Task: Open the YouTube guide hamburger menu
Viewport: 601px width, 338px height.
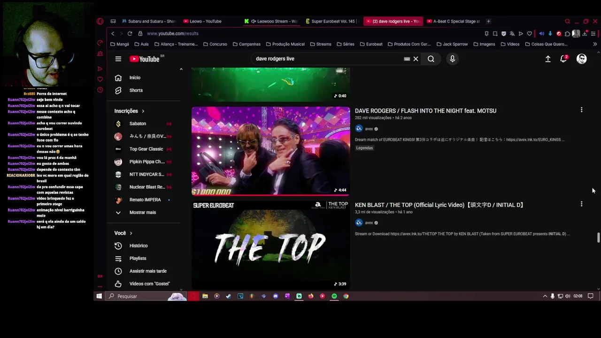Action: pos(118,59)
